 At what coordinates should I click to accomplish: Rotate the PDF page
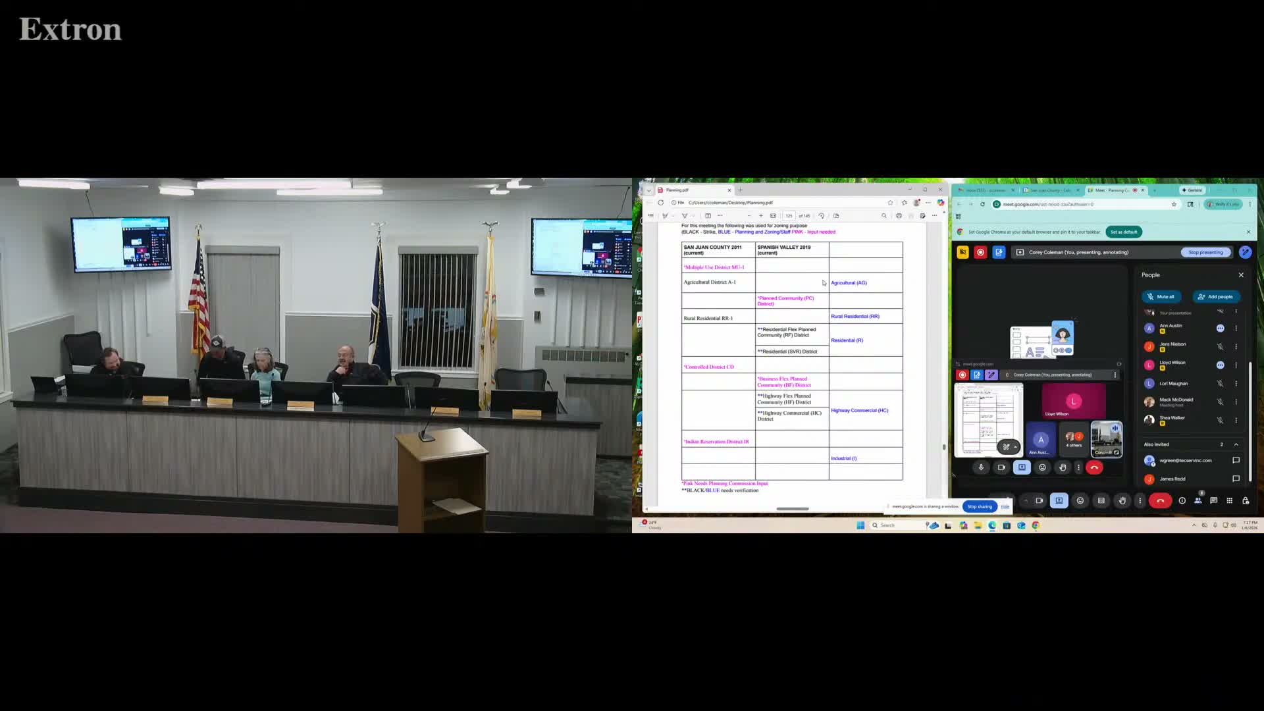822,215
